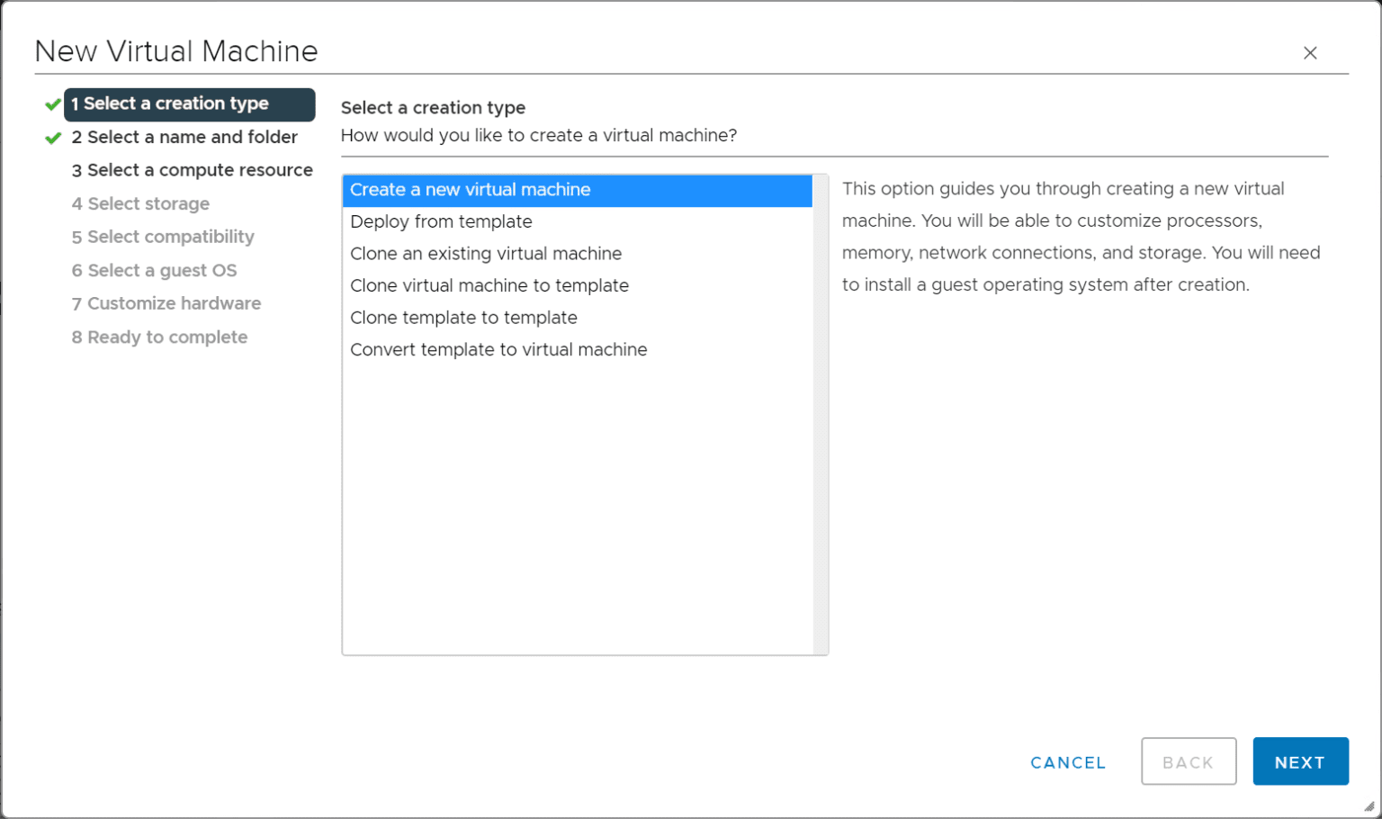Click the green checkmark beside creation type step
This screenshot has width=1382, height=819.
point(51,104)
